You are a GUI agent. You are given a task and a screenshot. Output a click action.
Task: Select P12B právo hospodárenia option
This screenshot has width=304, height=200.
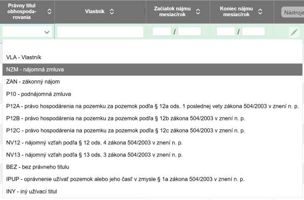153,118
